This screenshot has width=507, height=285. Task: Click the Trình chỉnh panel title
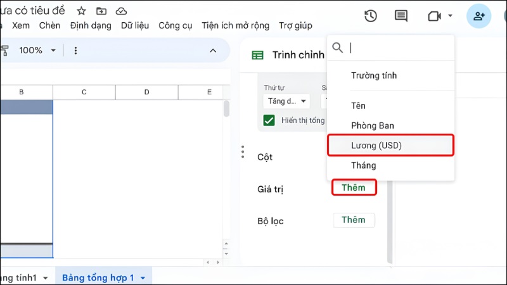click(298, 55)
